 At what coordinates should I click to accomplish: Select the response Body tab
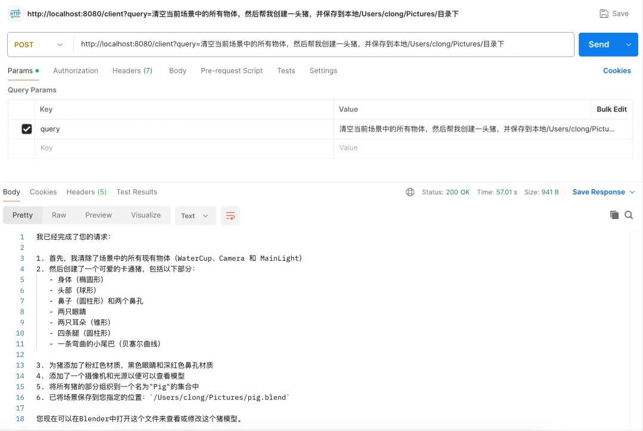[x=11, y=192]
